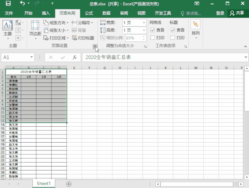This screenshot has height=188, width=249.
Task: Click vertical scrollbar up arrow
Action: 247,68
